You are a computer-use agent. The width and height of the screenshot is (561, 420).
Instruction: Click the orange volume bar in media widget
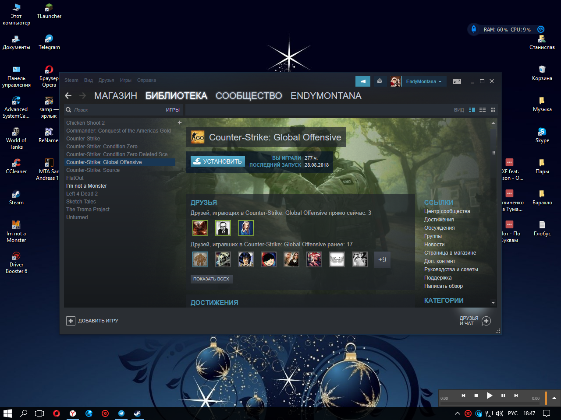tap(546, 398)
